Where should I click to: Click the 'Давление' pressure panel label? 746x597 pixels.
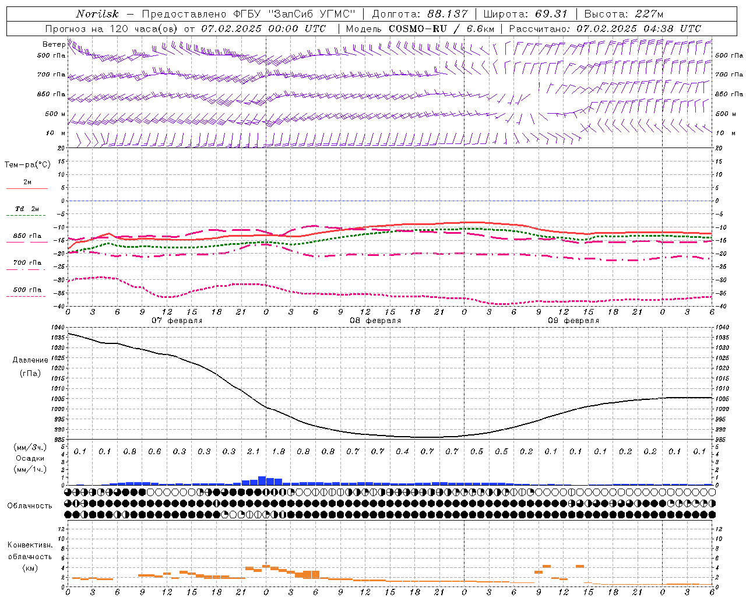tap(30, 360)
